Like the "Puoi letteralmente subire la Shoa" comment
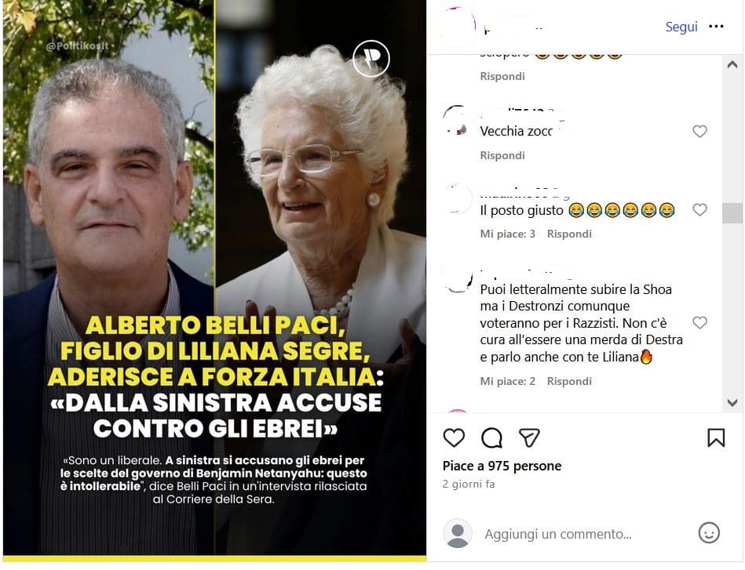Screen dimensions: 745x570 click(699, 323)
